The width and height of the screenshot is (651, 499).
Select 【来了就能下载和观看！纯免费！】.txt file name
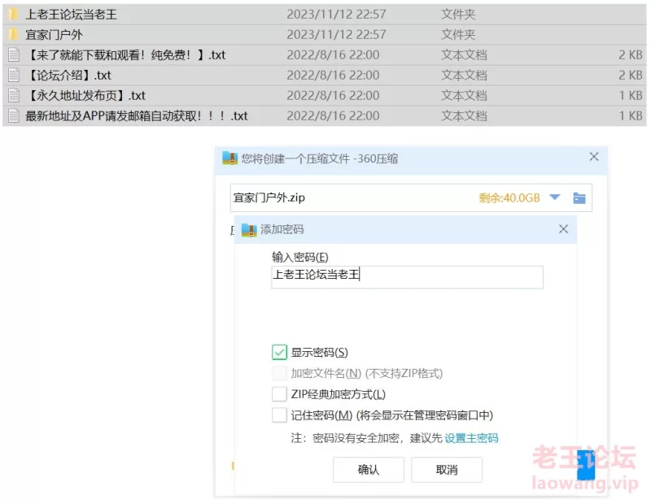tap(125, 54)
